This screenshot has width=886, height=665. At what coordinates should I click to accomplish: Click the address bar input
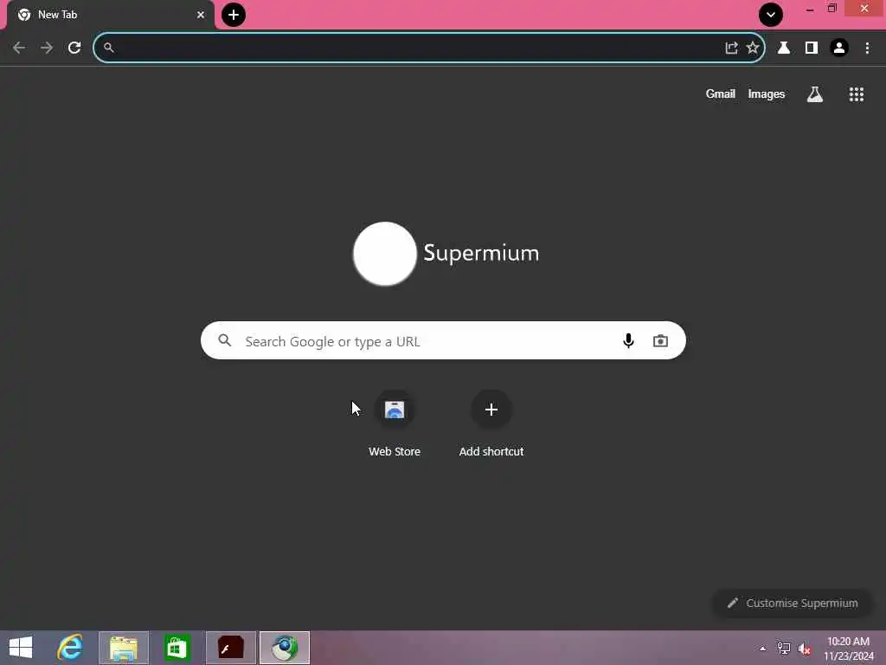click(x=418, y=48)
